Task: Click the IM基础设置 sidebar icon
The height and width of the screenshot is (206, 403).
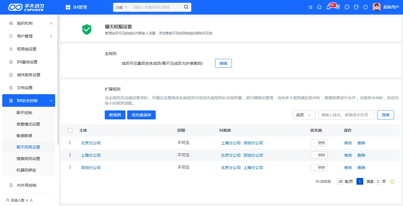Action: point(11,62)
